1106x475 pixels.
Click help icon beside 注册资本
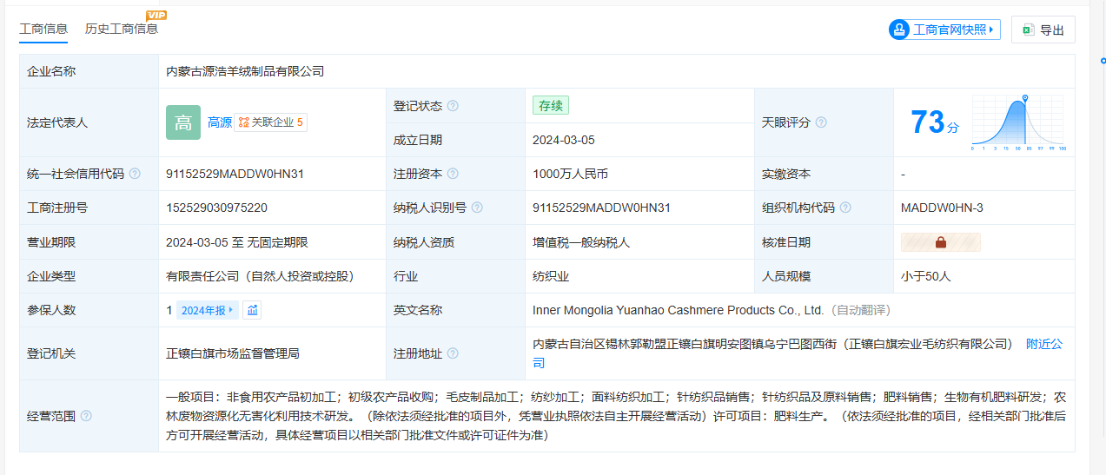[x=453, y=174]
